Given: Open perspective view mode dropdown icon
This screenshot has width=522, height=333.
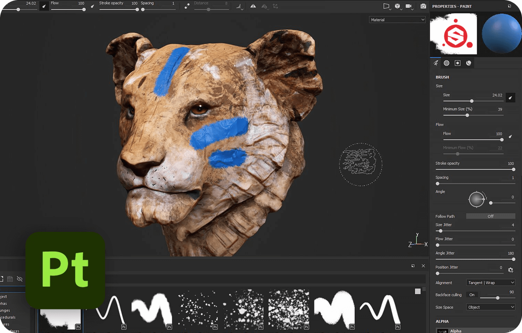Looking at the screenshot, I should (x=387, y=6).
